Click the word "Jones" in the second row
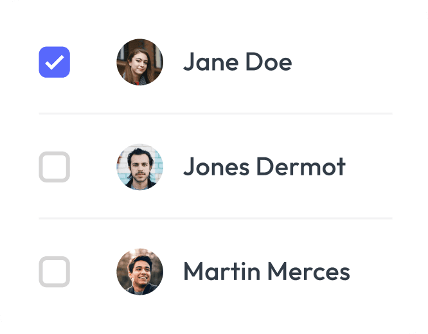Viewport: 428px width, 334px height. (x=216, y=167)
